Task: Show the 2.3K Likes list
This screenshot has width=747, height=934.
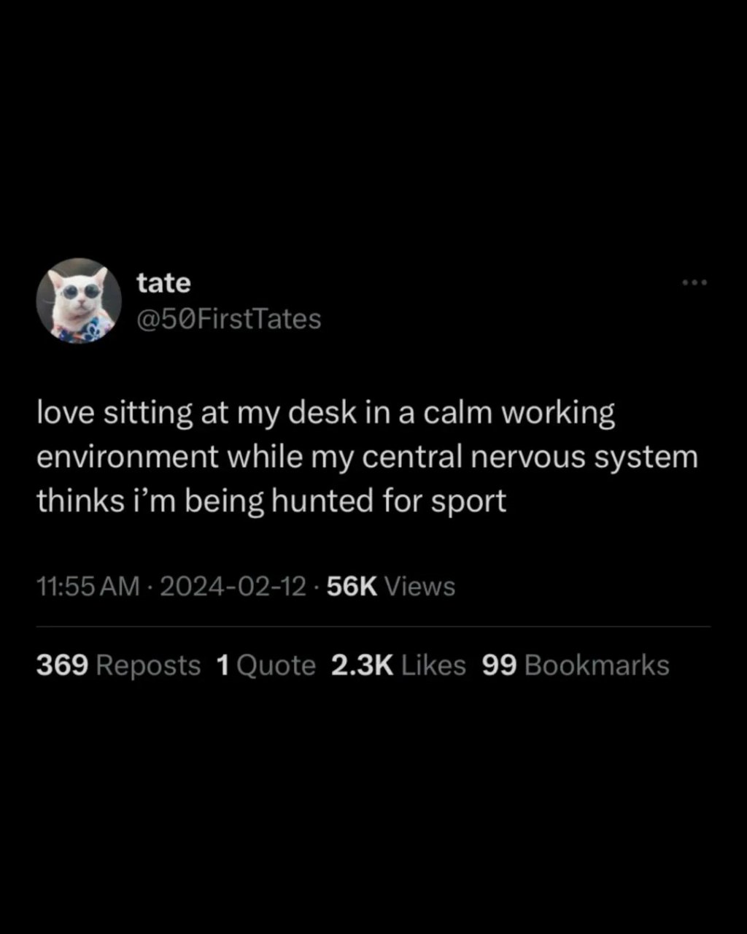Action: [x=398, y=665]
